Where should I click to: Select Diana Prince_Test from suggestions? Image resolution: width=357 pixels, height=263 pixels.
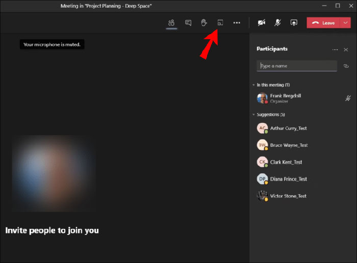pos(289,179)
